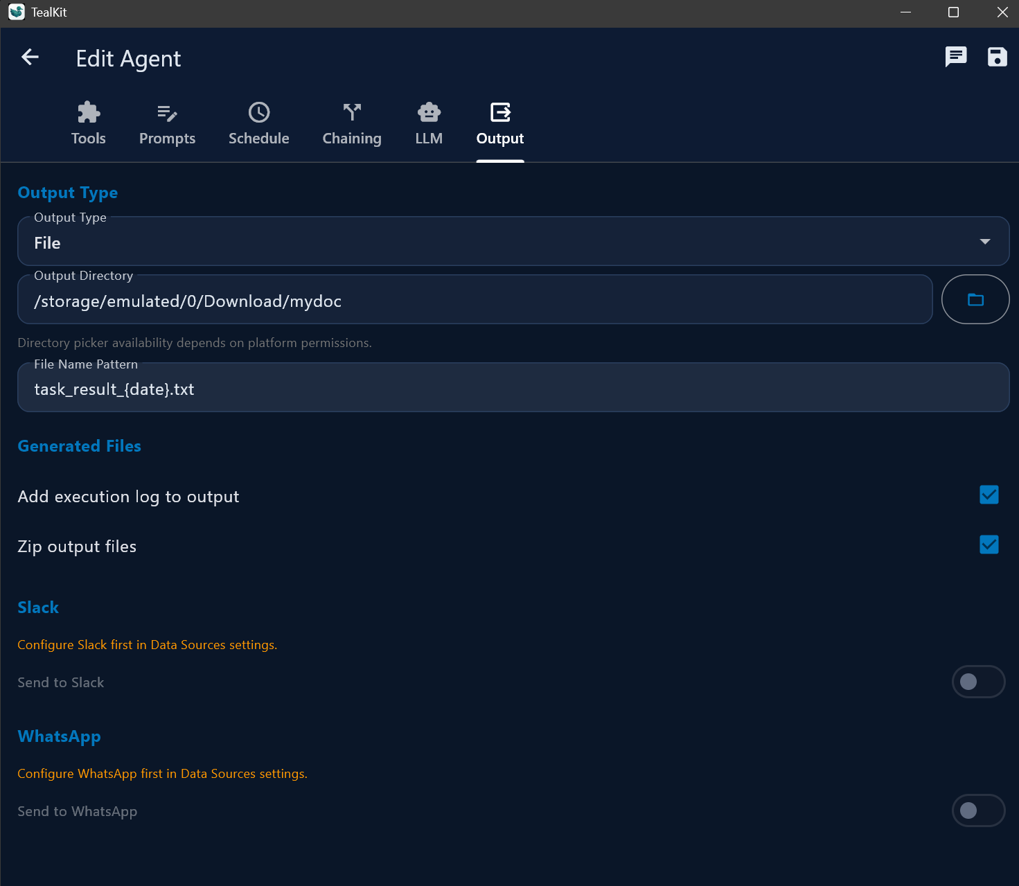This screenshot has height=886, width=1019.
Task: Save the agent with the floppy disk icon
Action: [x=997, y=57]
